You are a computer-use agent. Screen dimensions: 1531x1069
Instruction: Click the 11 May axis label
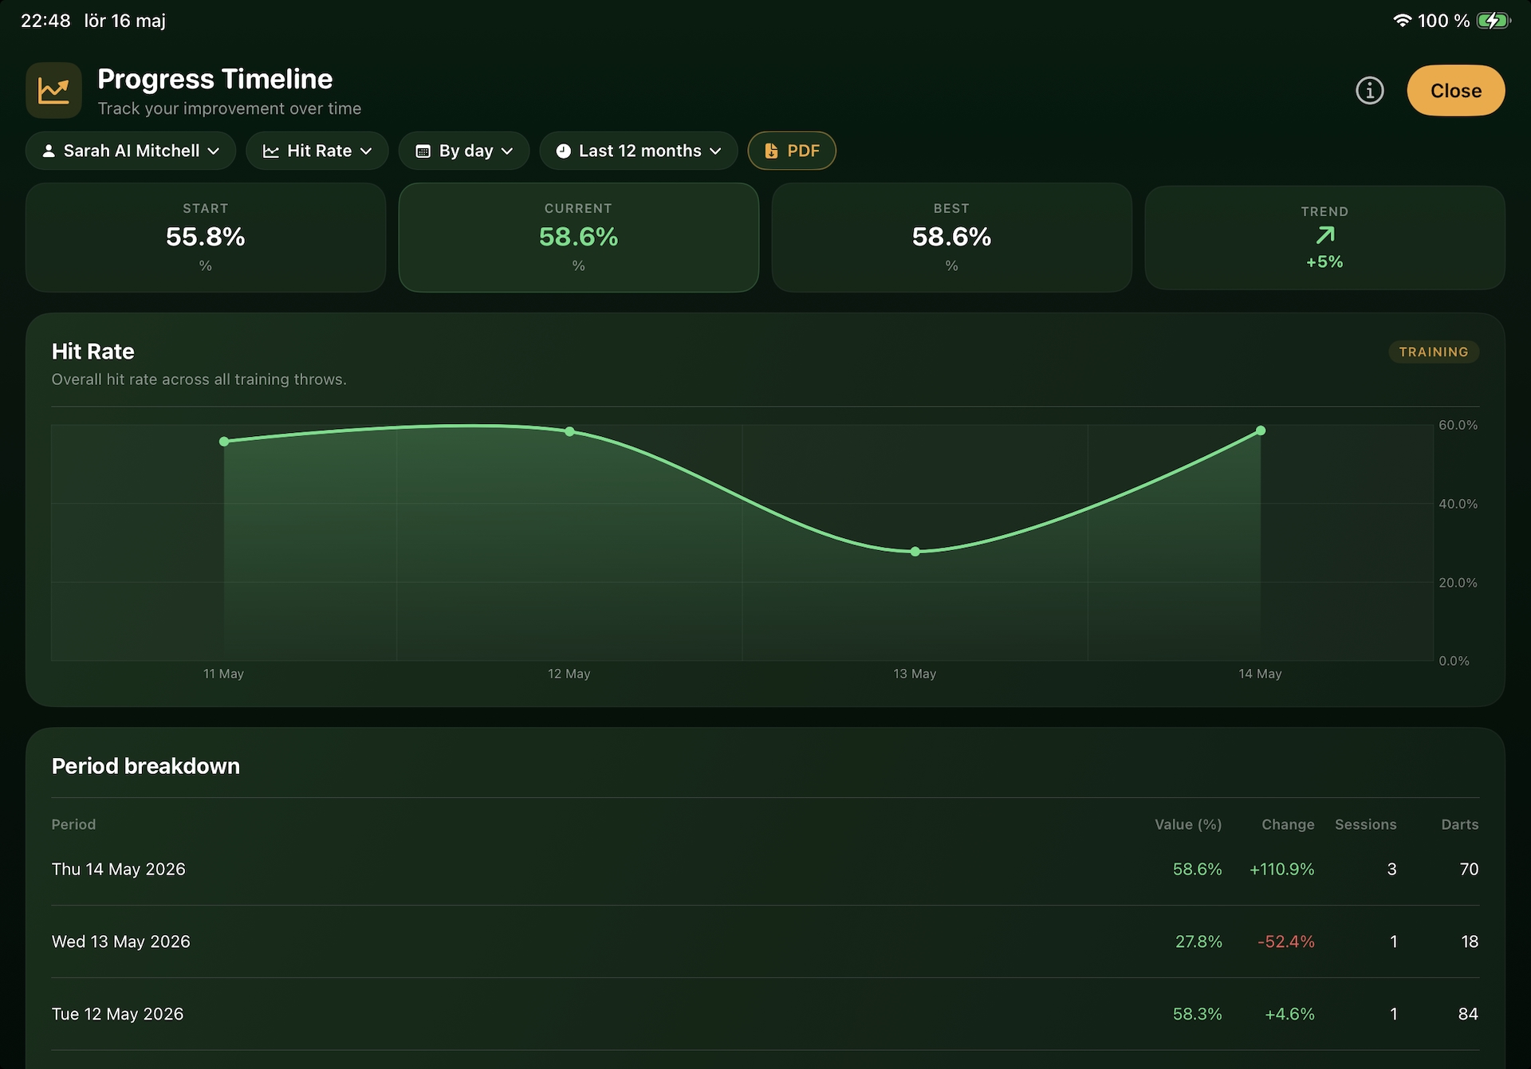tap(223, 674)
